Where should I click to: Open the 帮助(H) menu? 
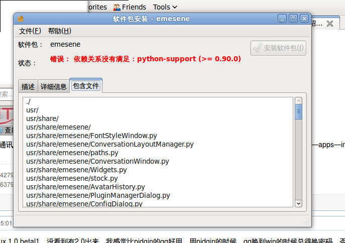pyautogui.click(x=60, y=31)
